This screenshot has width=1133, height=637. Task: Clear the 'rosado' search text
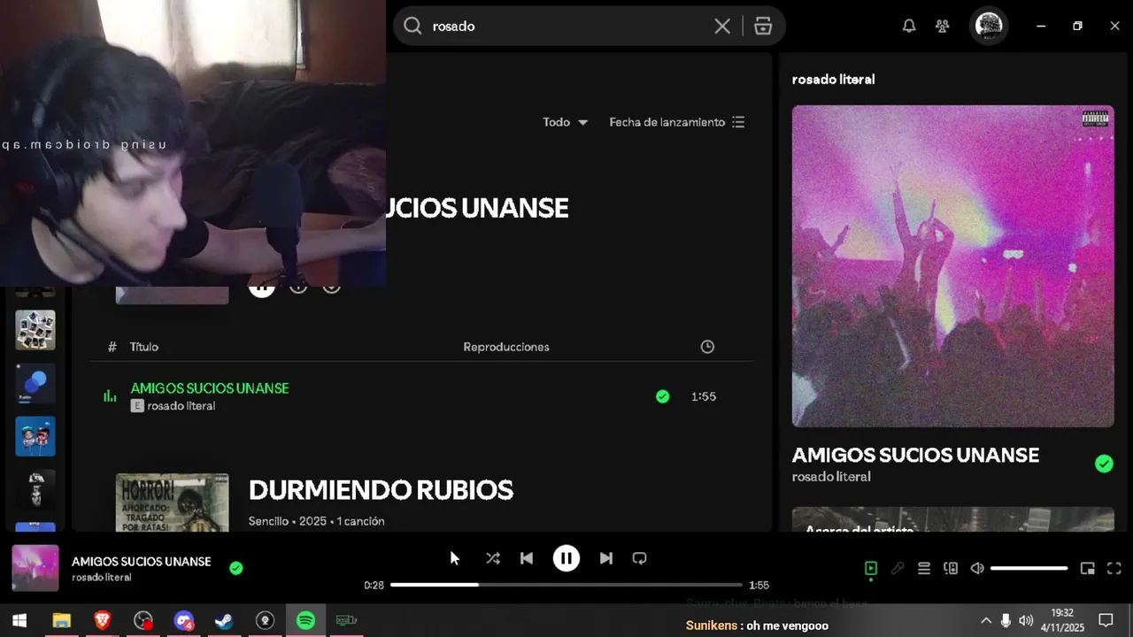(722, 27)
